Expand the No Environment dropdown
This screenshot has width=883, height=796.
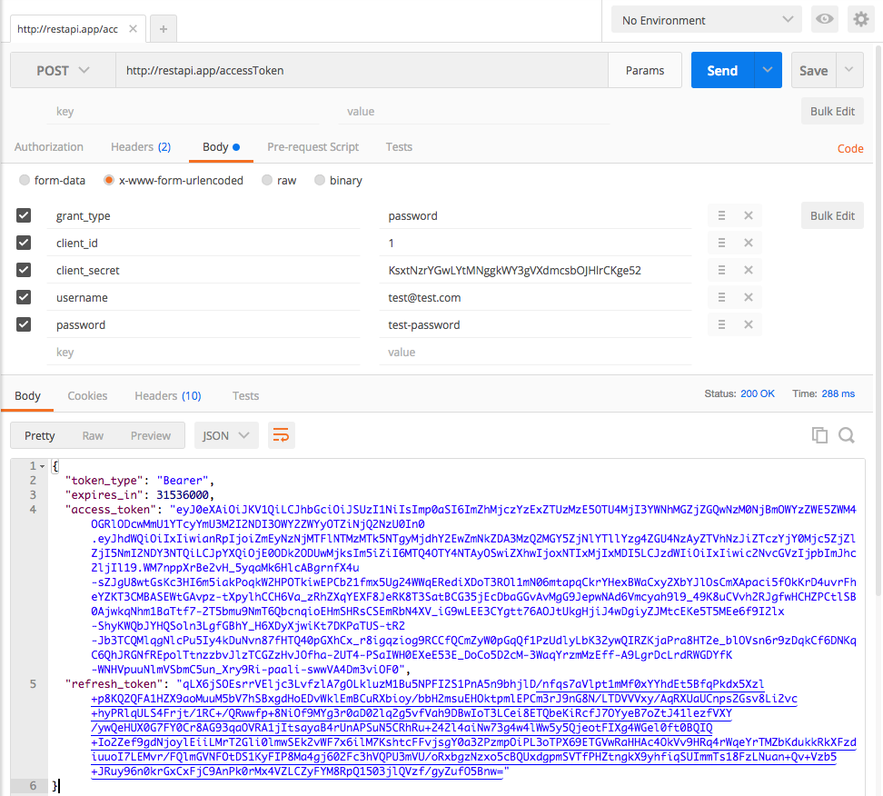[x=706, y=20]
